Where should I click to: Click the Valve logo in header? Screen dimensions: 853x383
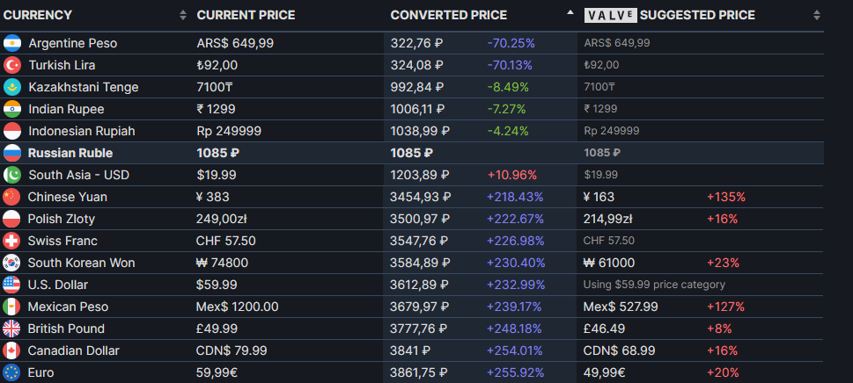coord(609,15)
